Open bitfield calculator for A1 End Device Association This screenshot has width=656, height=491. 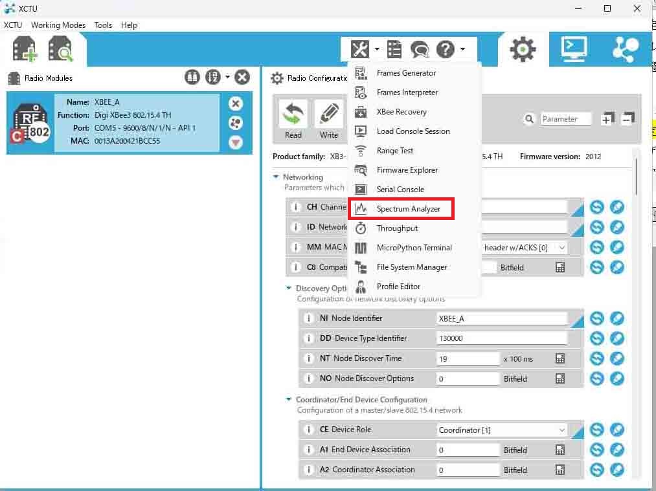(560, 450)
